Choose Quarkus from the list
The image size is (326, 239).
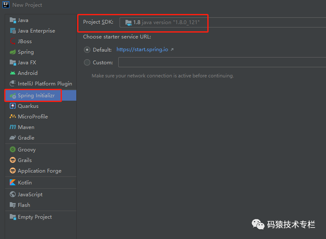[x=41, y=106]
